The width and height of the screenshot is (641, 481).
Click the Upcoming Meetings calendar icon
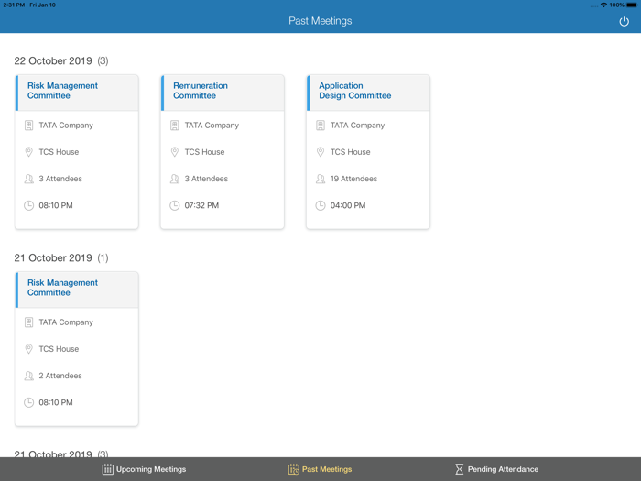pyautogui.click(x=107, y=469)
